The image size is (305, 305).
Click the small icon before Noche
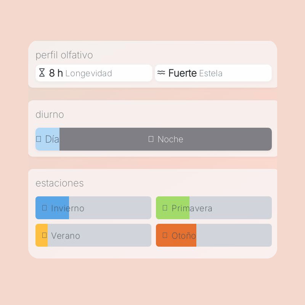pyautogui.click(x=151, y=139)
